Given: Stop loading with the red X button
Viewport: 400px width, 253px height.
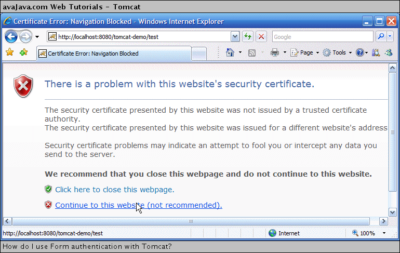Looking at the screenshot, I should pos(261,36).
